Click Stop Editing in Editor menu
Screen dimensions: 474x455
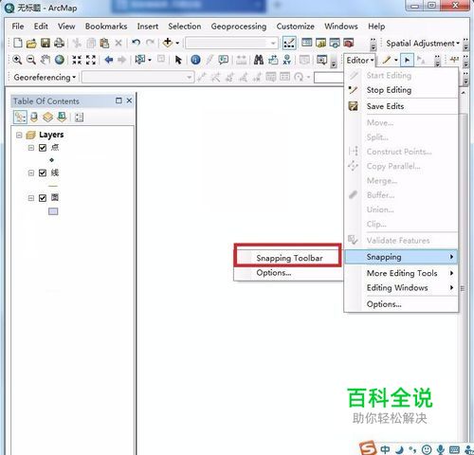point(401,90)
